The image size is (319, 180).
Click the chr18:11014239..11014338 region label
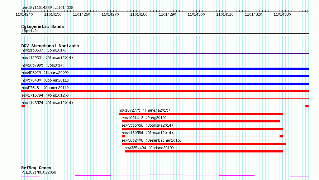(x=47, y=8)
